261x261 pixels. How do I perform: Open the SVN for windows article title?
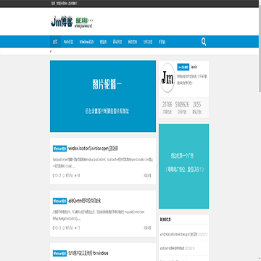[88, 253]
